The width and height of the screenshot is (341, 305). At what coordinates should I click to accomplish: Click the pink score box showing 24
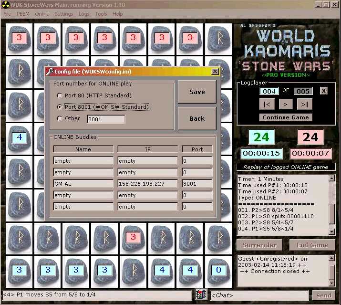[x=310, y=137]
